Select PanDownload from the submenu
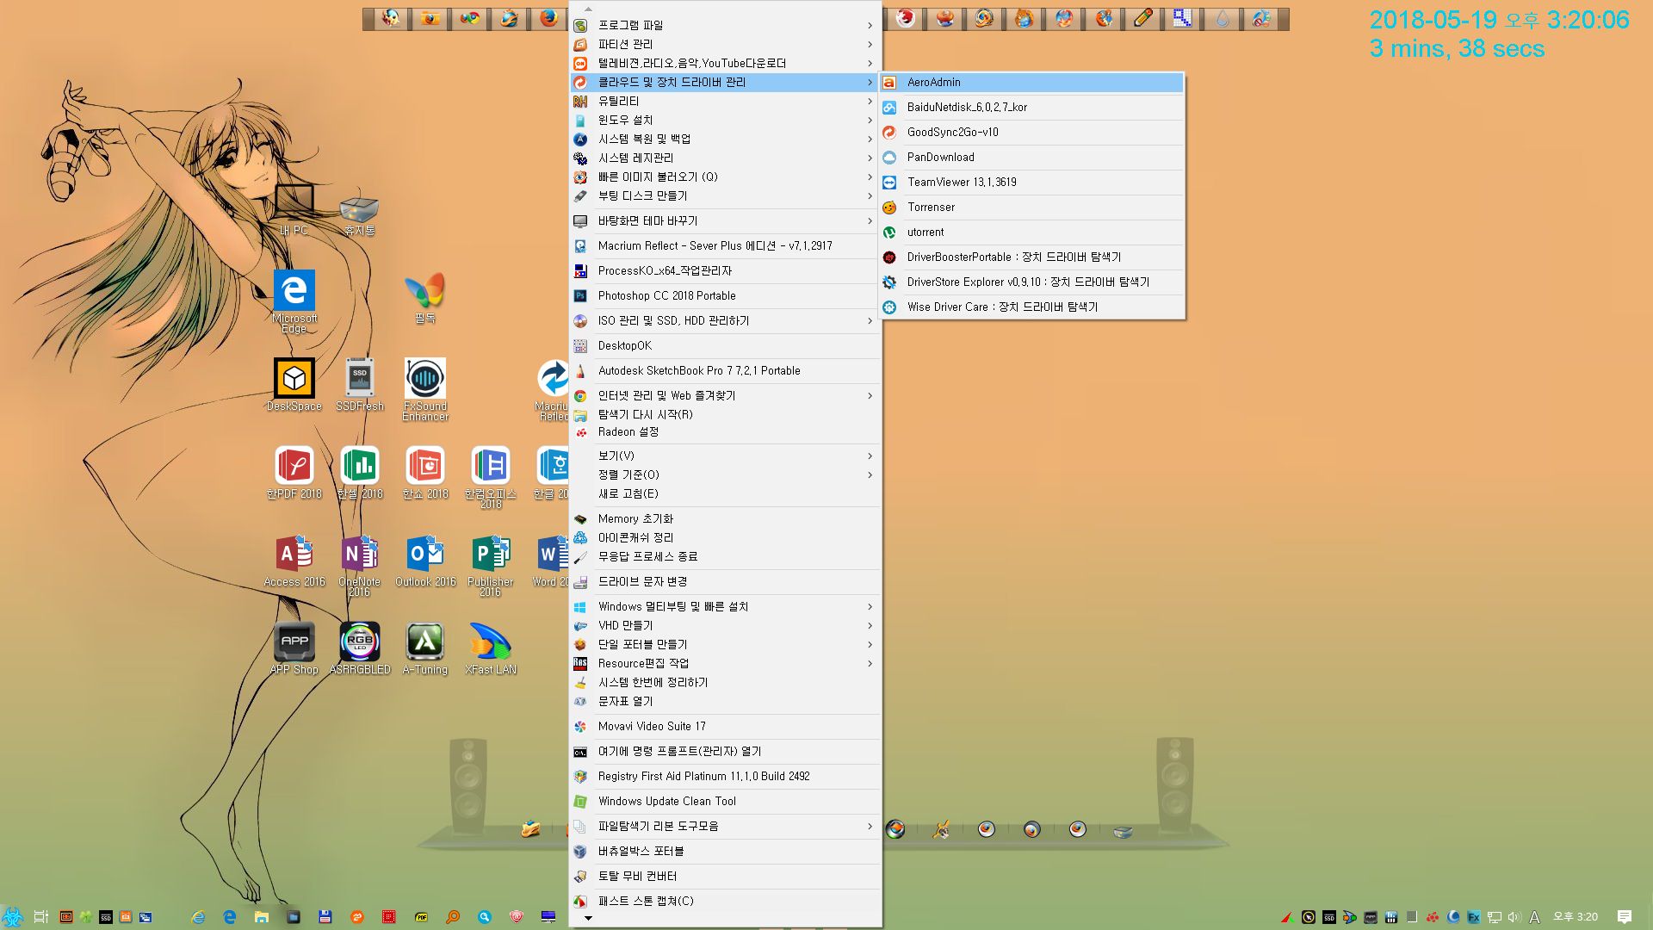 tap(1031, 157)
